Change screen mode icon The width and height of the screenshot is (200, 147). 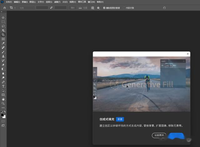pyautogui.click(x=3, y=125)
